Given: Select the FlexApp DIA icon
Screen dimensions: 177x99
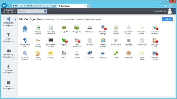Looking at the screenshot, I should 77,29.
